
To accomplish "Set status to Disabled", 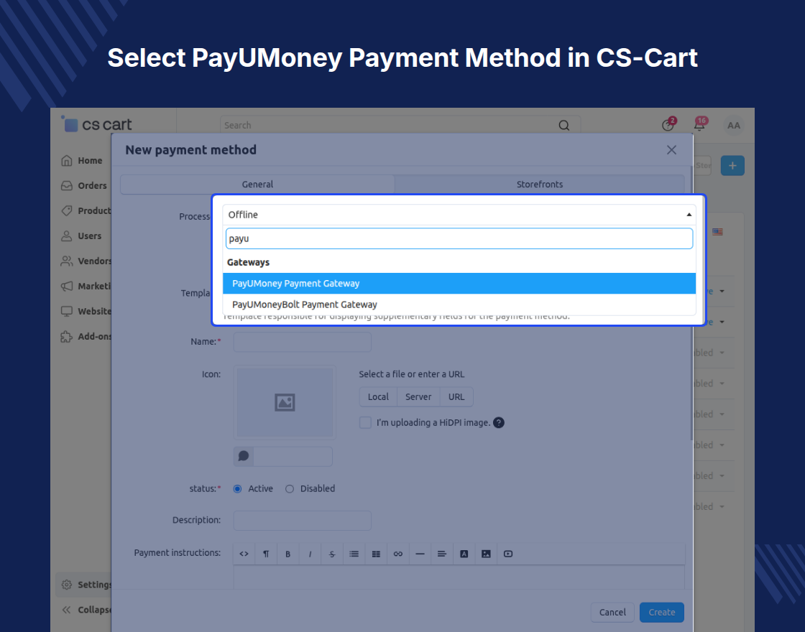I will coord(290,489).
